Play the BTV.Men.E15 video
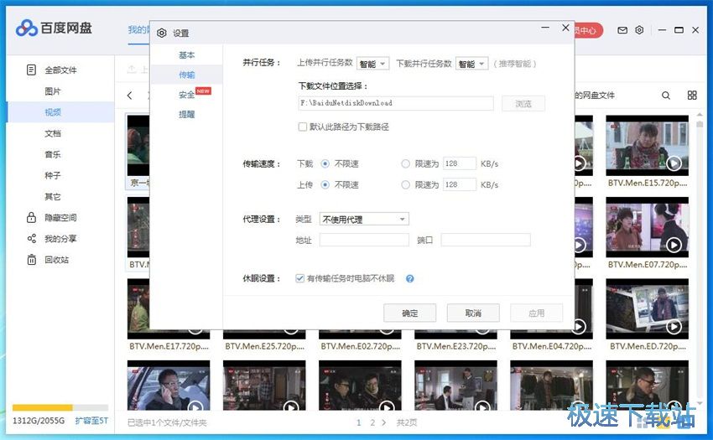 tap(674, 163)
